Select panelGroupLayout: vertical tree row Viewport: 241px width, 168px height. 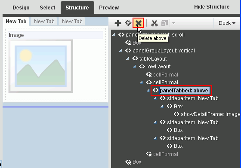[164, 50]
